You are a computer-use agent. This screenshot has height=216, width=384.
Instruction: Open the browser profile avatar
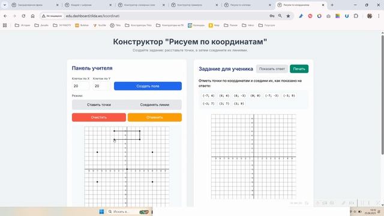pyautogui.click(x=370, y=16)
